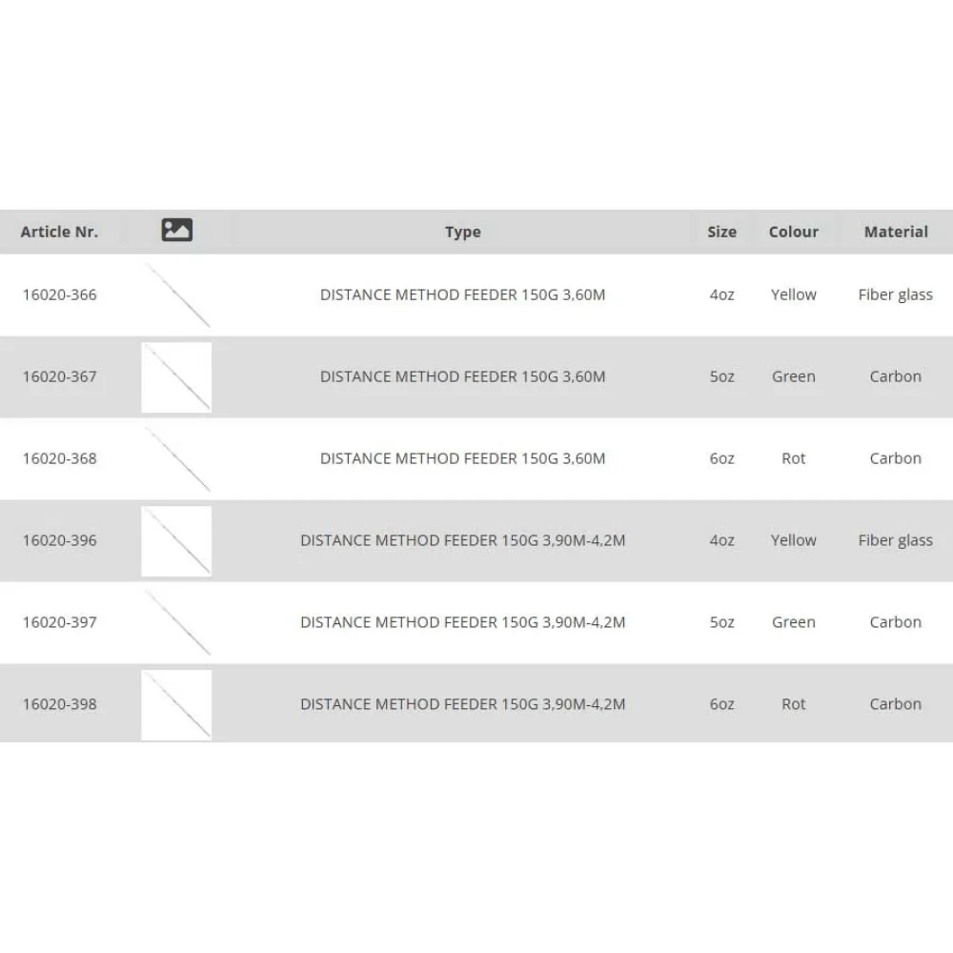The image size is (953, 953).
Task: Open thumbnail for article 16020-398
Action: (177, 705)
